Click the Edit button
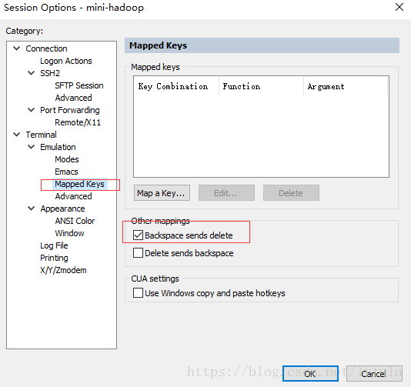The height and width of the screenshot is (387, 411). point(226,193)
